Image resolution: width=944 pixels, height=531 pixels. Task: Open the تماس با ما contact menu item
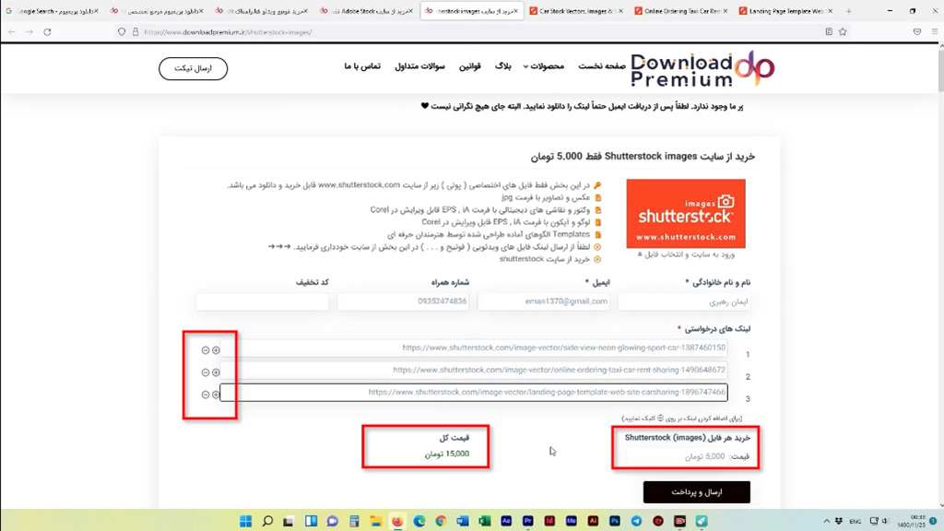click(x=362, y=66)
